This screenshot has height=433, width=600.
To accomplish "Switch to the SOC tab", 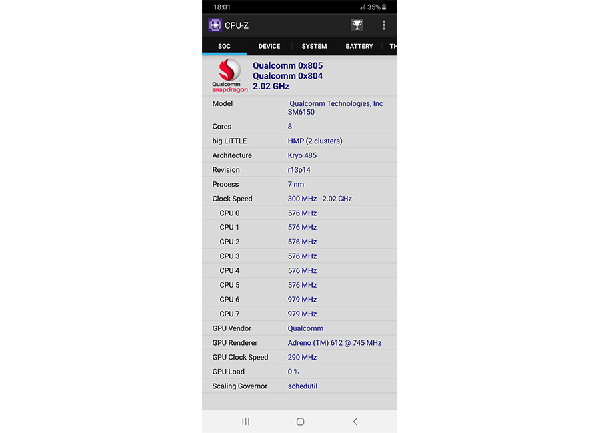I will tap(224, 46).
